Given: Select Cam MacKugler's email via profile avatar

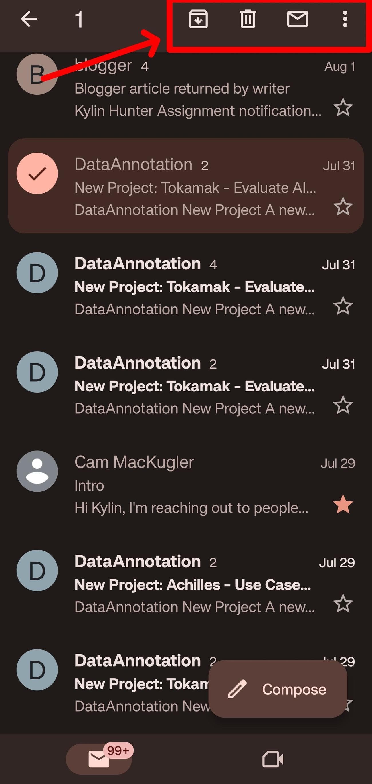Looking at the screenshot, I should pyautogui.click(x=37, y=471).
